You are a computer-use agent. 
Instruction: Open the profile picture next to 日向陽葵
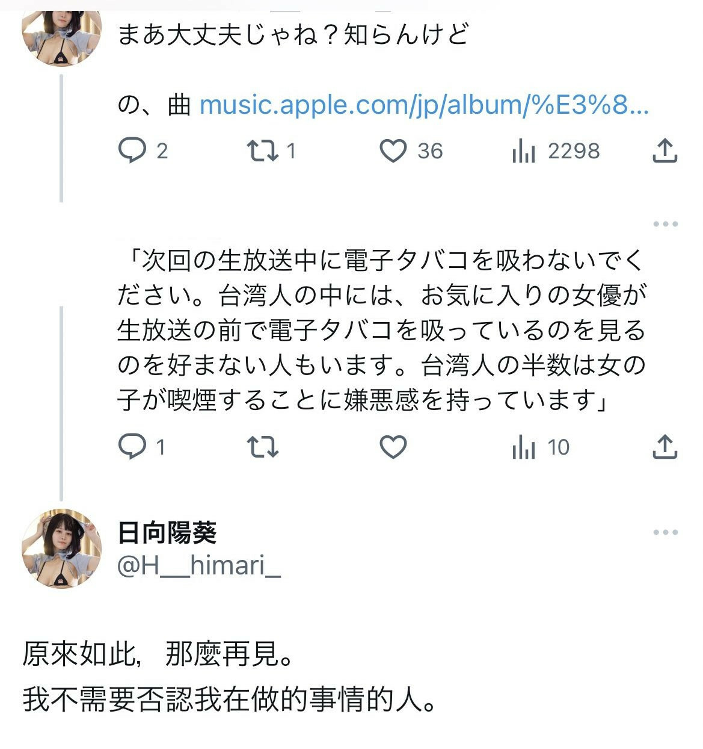(x=61, y=549)
